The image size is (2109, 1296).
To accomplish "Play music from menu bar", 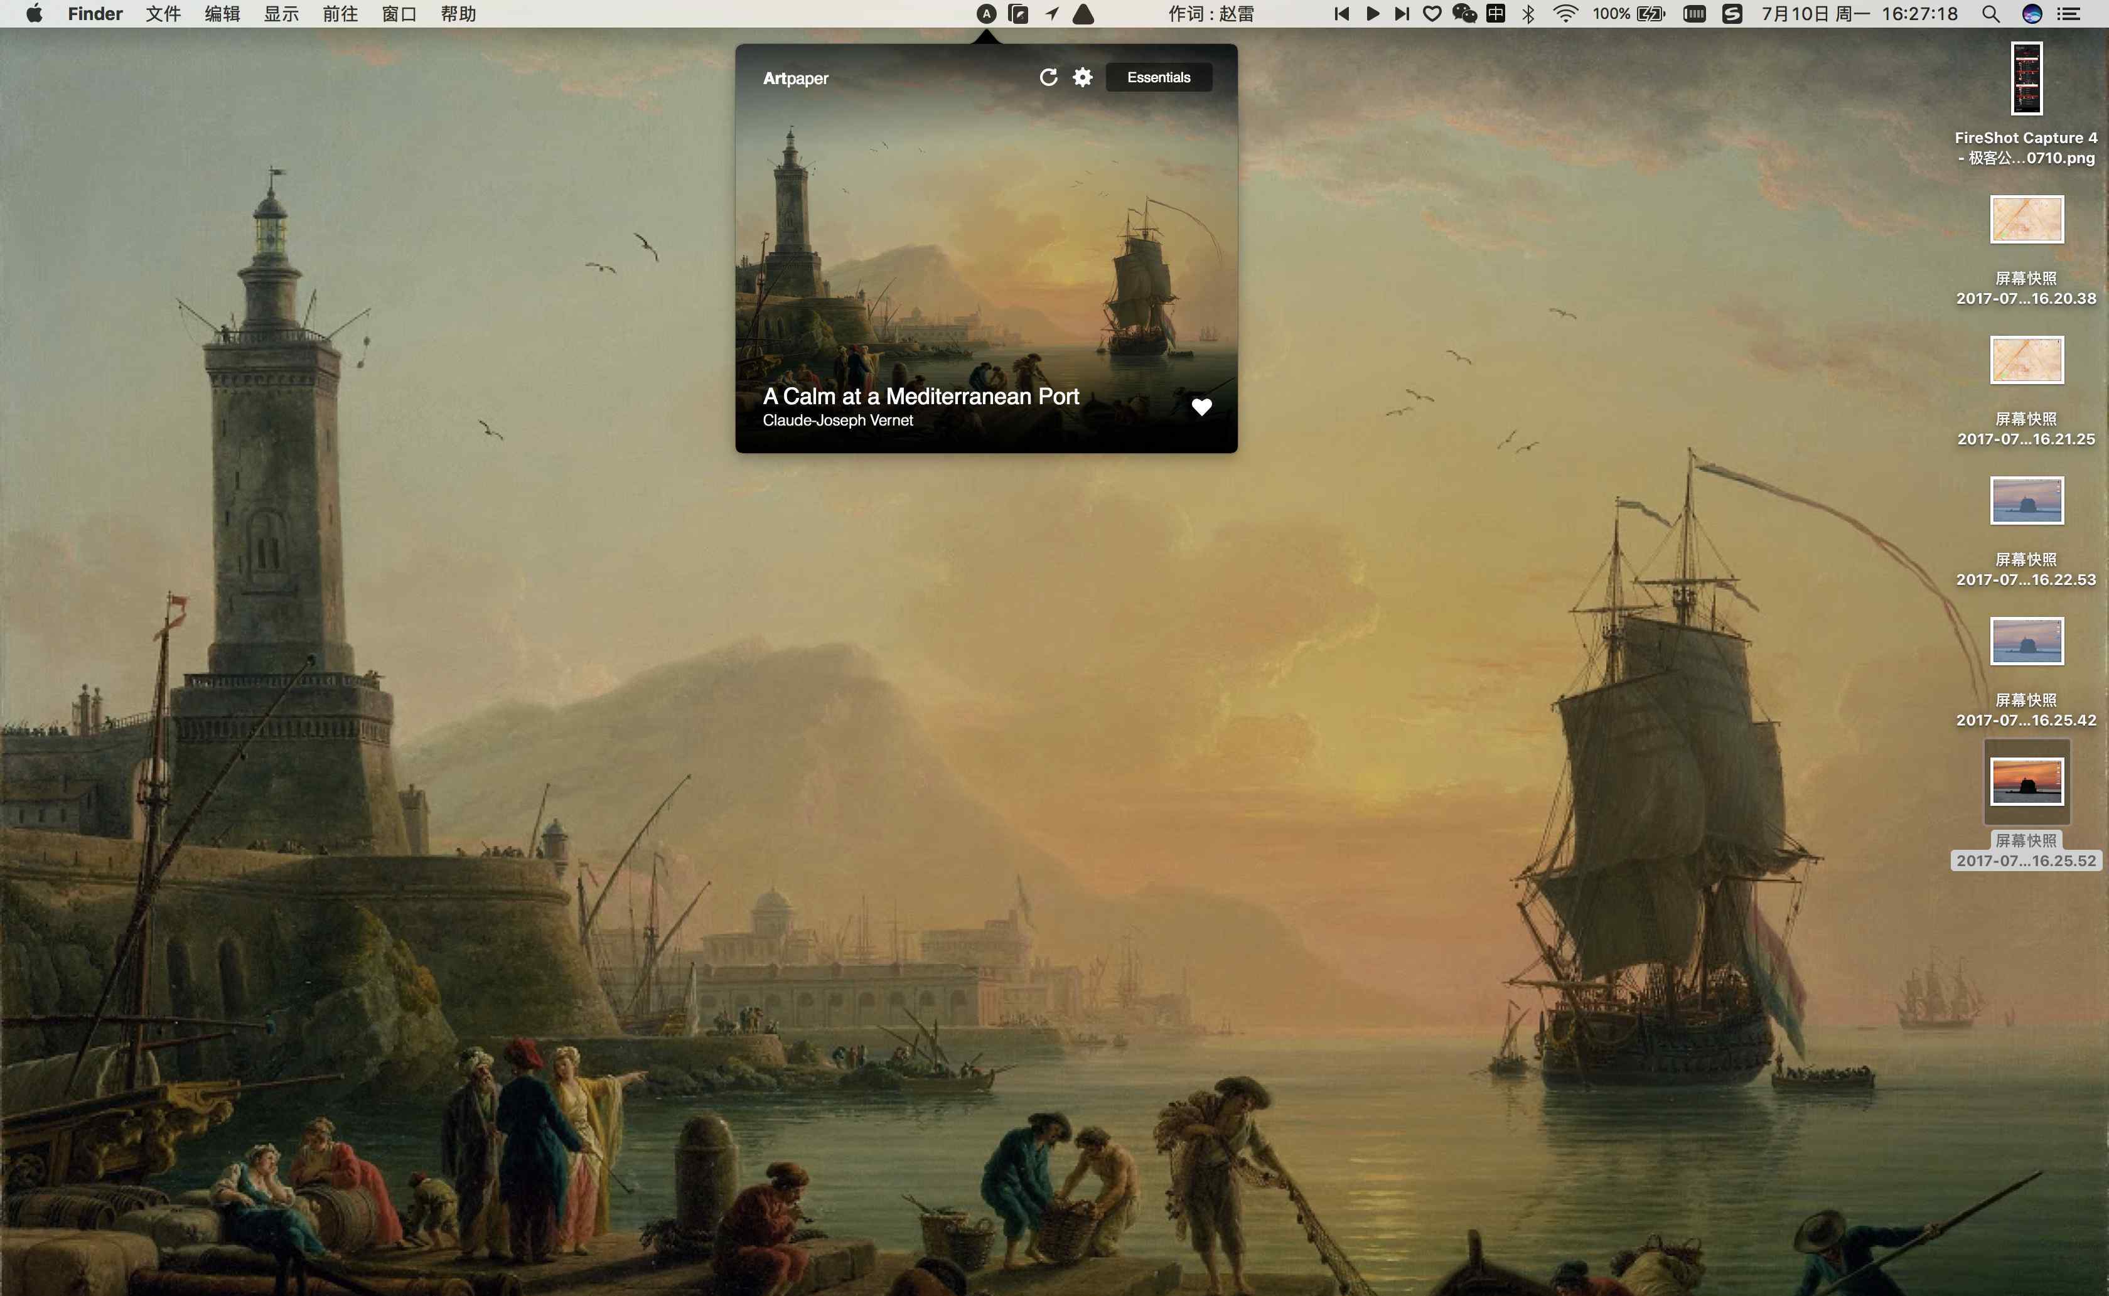I will (1373, 14).
